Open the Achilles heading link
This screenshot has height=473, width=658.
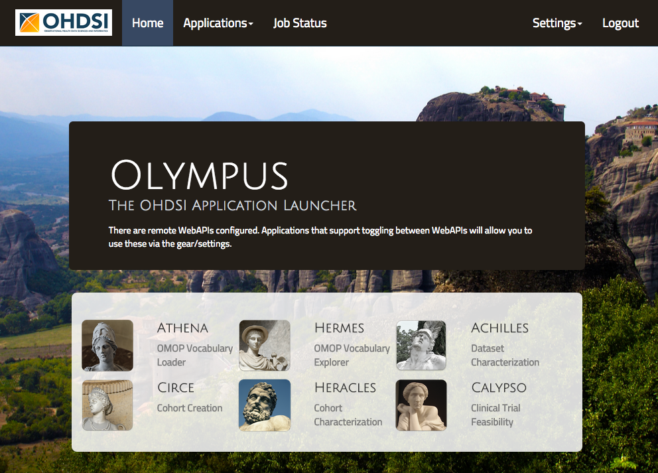499,328
